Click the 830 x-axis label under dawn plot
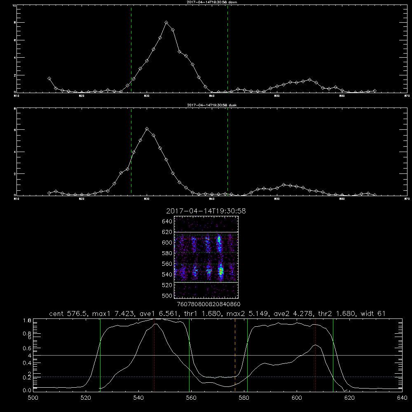Screen dimensions: 412x412 (147, 96)
